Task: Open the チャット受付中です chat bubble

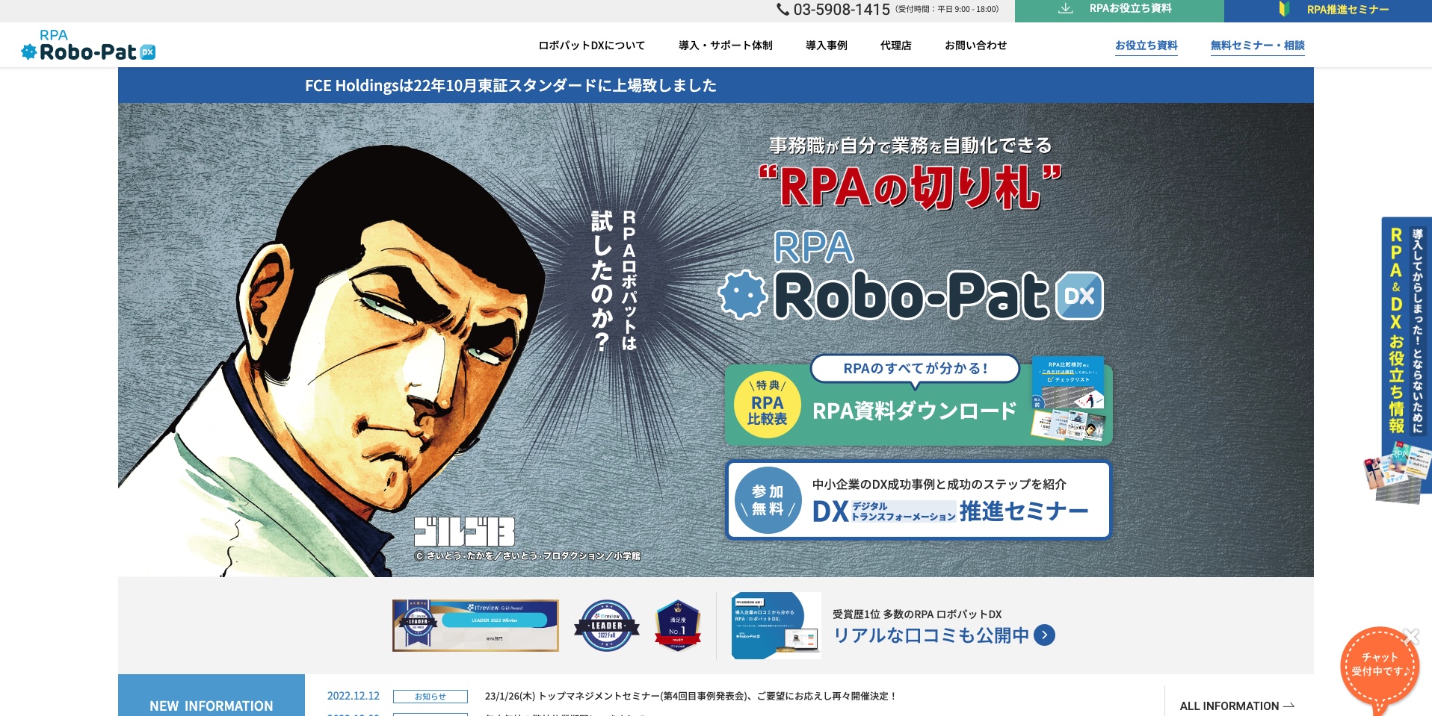Action: (x=1379, y=667)
